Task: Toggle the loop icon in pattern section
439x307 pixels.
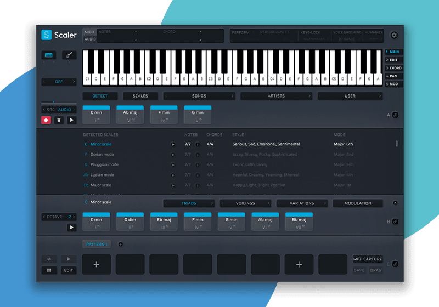Action: pyautogui.click(x=49, y=259)
